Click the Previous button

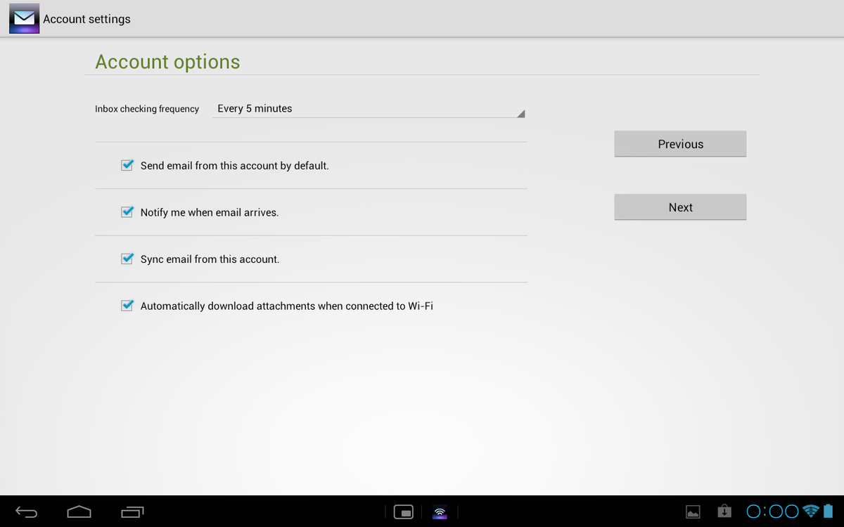(680, 144)
